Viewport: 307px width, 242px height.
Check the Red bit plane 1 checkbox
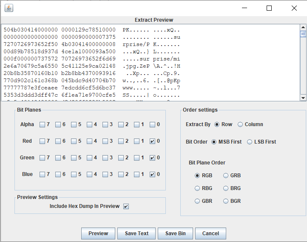coord(136,141)
